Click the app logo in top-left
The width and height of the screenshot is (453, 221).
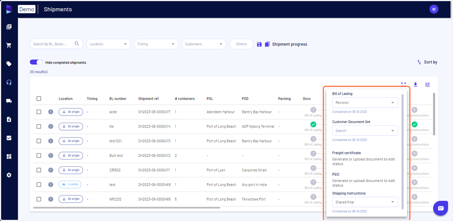click(9, 9)
